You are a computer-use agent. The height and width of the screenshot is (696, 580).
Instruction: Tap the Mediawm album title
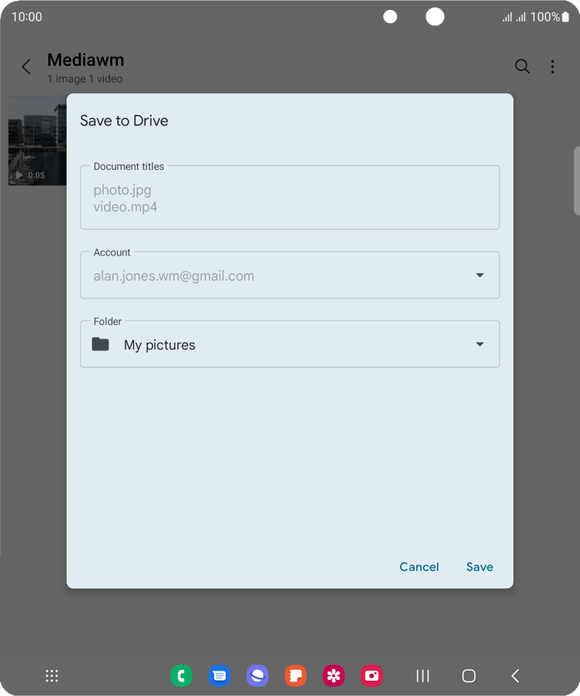point(86,60)
